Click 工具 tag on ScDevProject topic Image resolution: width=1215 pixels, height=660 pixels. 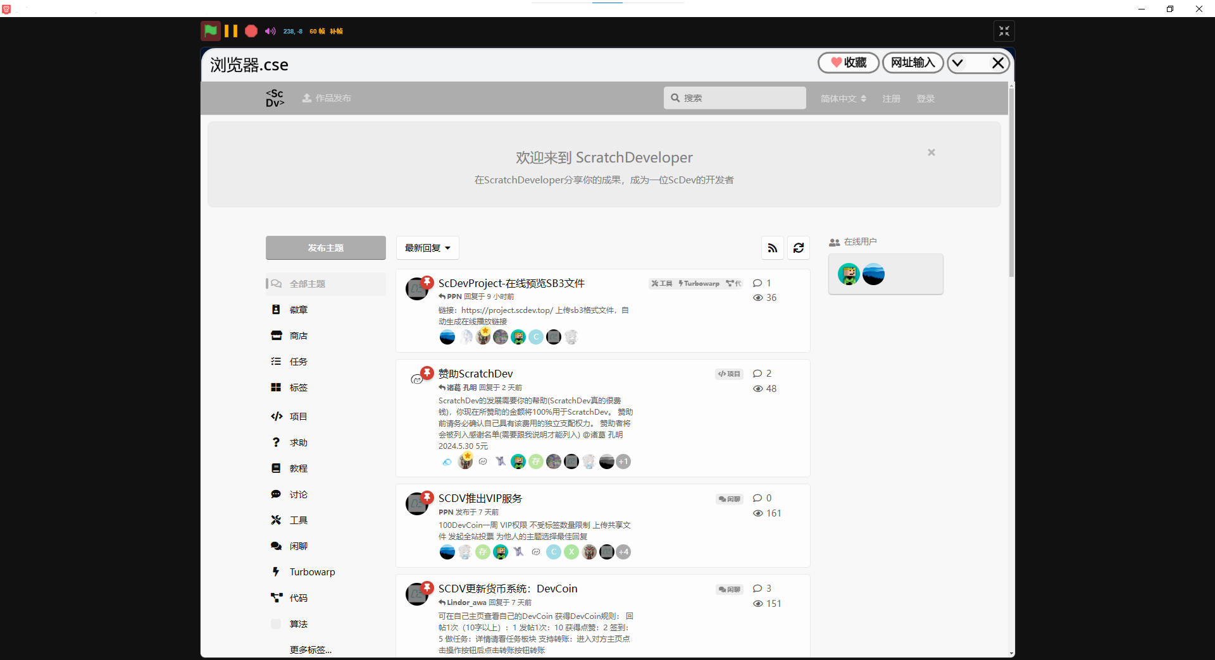click(662, 283)
